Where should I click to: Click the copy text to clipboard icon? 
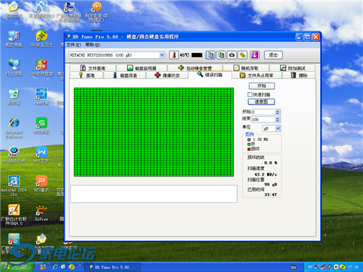[x=211, y=55]
